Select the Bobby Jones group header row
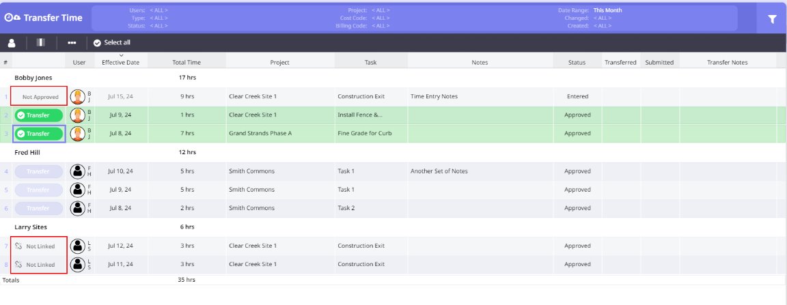Image resolution: width=787 pixels, height=305 pixels. click(33, 77)
